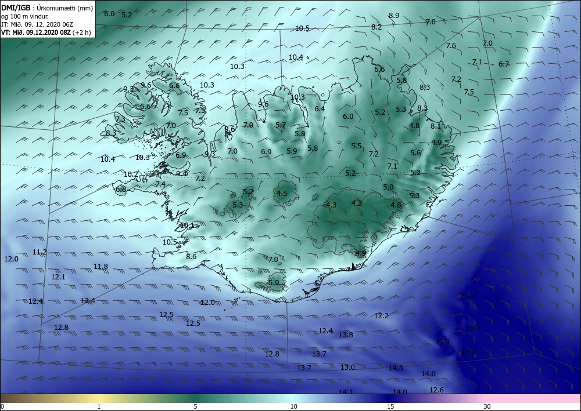This screenshot has height=411, width=581.
Task: Click the 30 tick on color scale
Action: click(487, 406)
